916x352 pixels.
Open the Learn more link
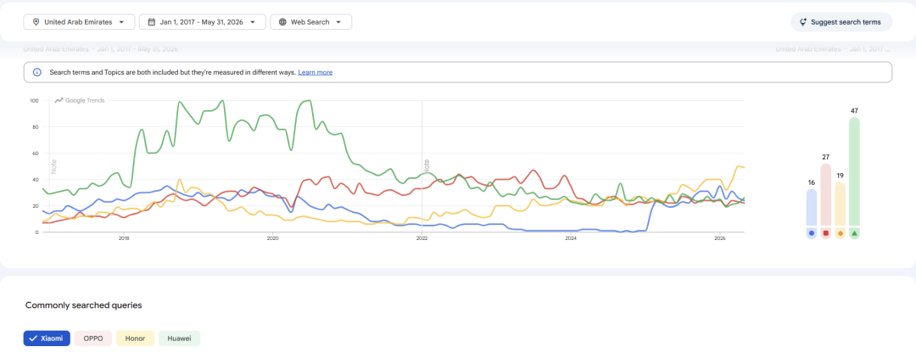click(x=316, y=72)
